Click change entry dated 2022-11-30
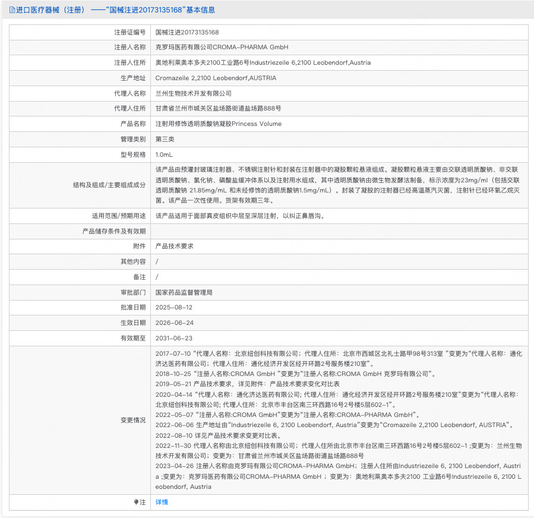Image resolution: width=534 pixels, height=518 pixels. tap(339, 450)
